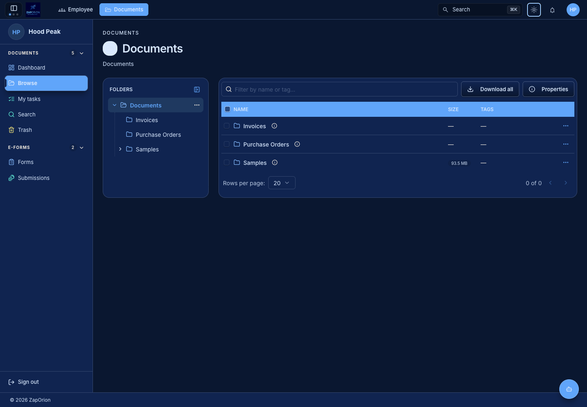Click the Download all button
The width and height of the screenshot is (587, 407).
490,89
